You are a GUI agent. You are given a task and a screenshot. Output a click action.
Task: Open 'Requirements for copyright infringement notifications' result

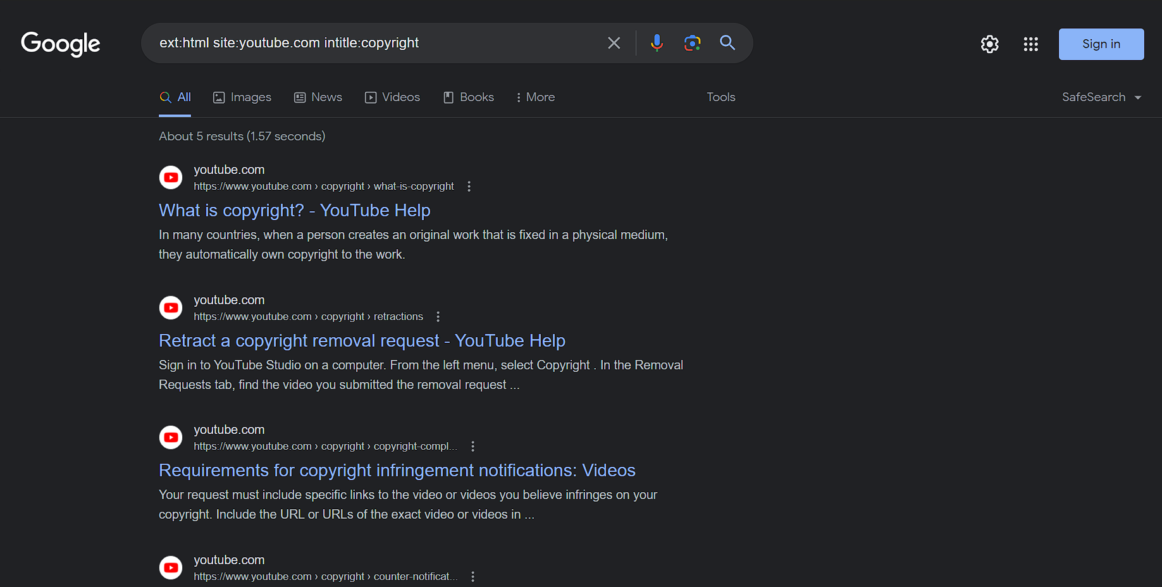397,471
